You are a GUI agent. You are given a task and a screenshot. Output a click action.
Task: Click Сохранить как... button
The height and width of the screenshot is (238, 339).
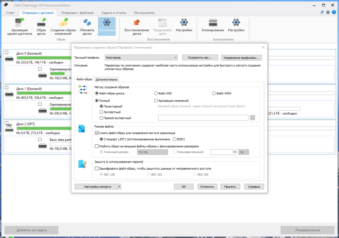pos(200,58)
